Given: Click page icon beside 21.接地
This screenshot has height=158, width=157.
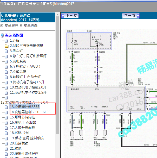Looking at the screenshot, I should [6, 149].
